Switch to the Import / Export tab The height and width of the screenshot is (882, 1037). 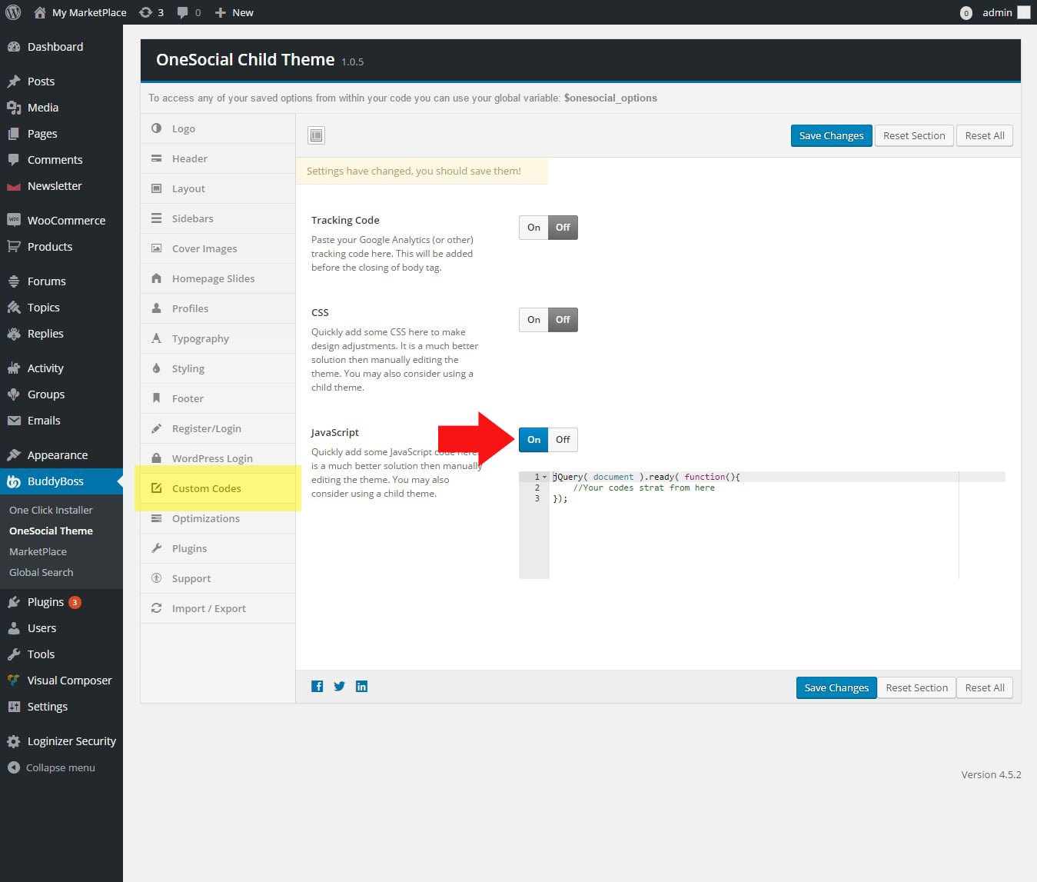click(x=208, y=608)
